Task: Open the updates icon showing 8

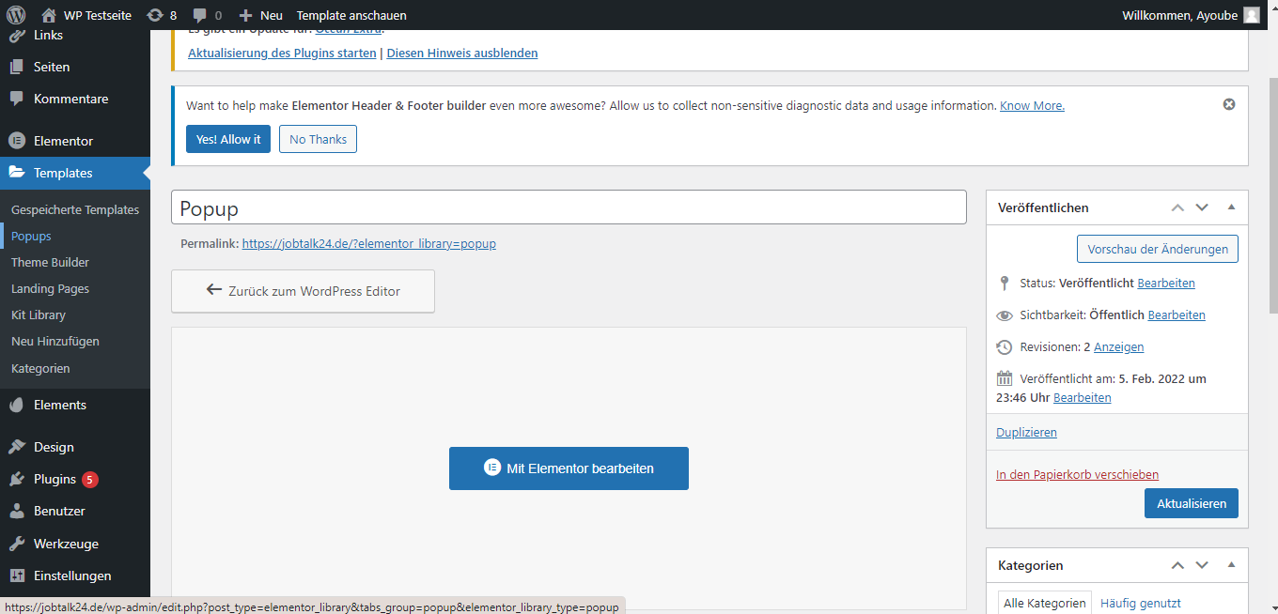Action: pyautogui.click(x=155, y=15)
